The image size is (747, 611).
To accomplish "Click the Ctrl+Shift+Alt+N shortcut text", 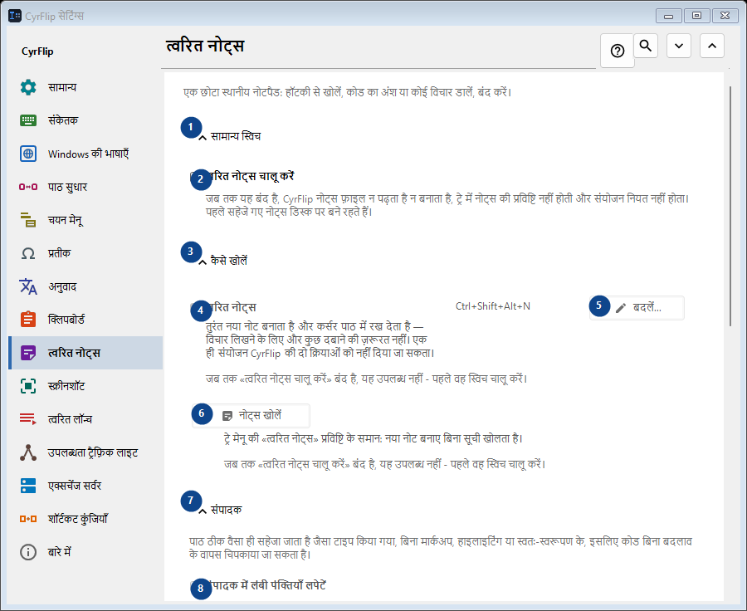I will (x=492, y=306).
